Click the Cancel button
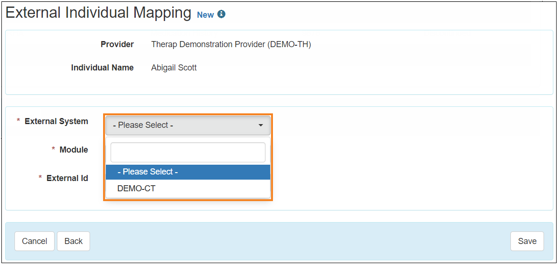Image resolution: width=558 pixels, height=265 pixels. pyautogui.click(x=35, y=241)
